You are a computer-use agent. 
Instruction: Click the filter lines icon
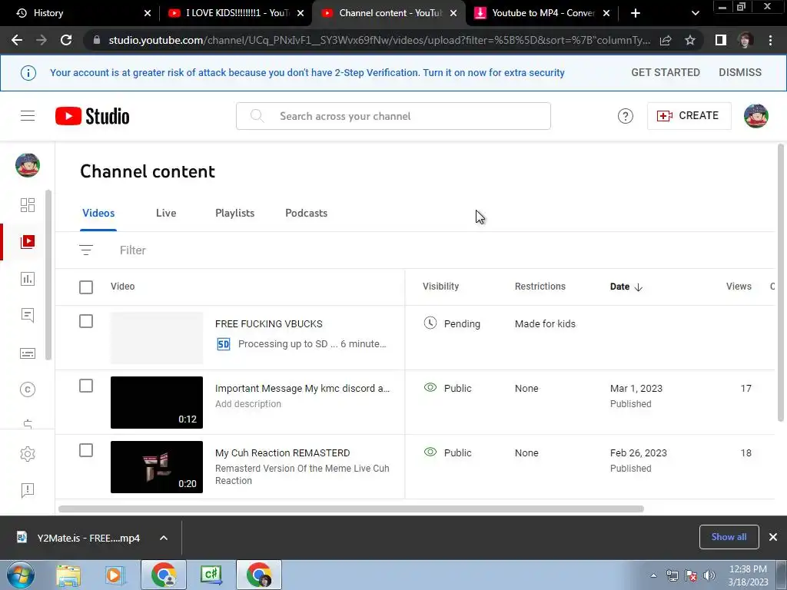(86, 250)
